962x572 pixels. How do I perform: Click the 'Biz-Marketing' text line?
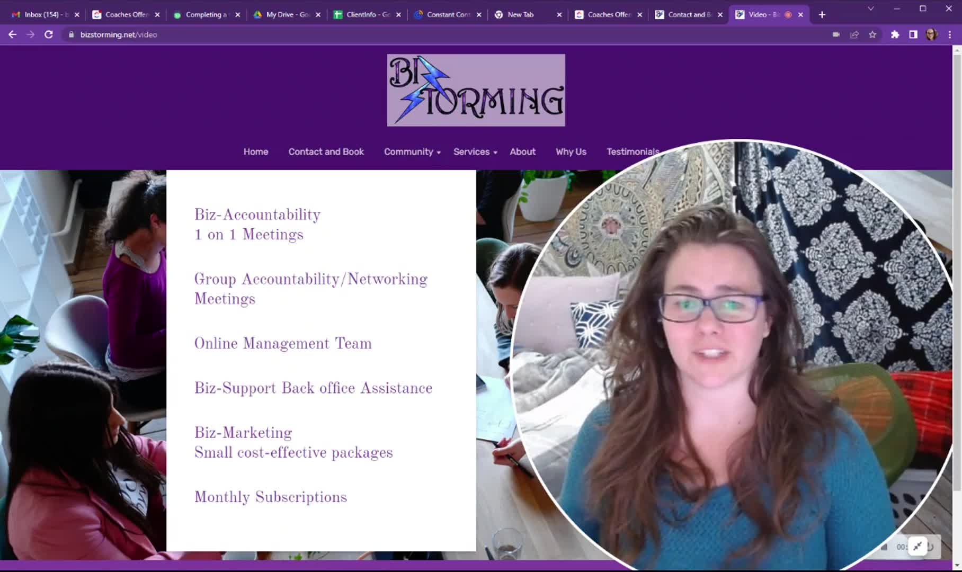coord(243,433)
